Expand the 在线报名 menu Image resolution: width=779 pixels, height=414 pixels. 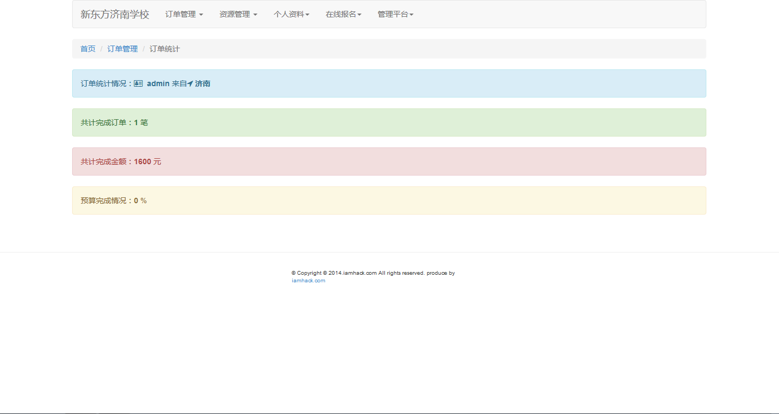(x=344, y=14)
